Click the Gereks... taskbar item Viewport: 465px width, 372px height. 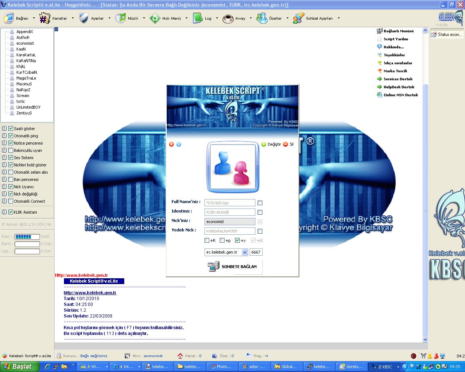351,367
